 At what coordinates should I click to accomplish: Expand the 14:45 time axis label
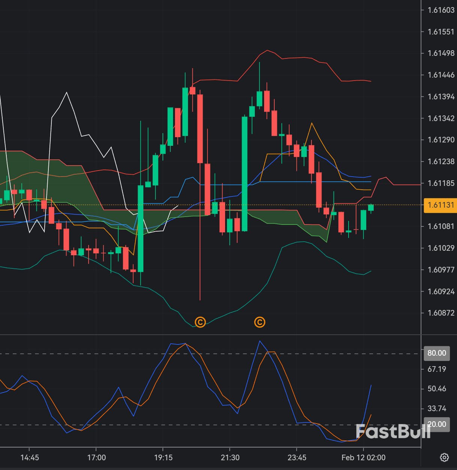point(31,457)
